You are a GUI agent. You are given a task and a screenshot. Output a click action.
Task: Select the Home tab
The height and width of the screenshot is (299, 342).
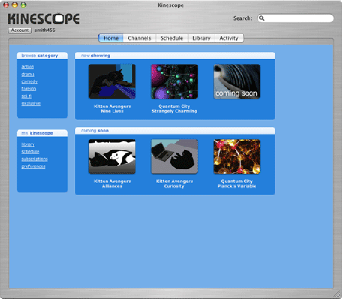111,38
